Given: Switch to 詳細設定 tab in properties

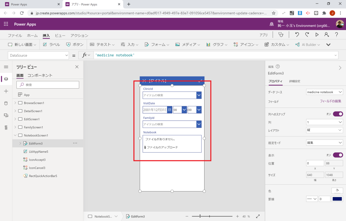Looking at the screenshot, I should click(x=295, y=81).
